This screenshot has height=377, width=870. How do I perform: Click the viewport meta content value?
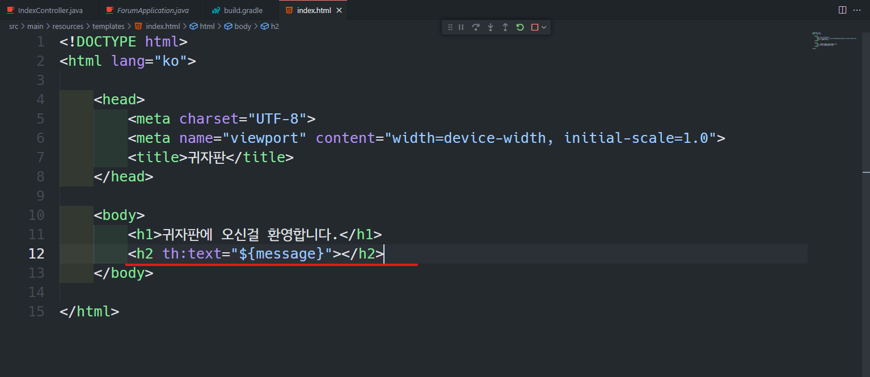pyautogui.click(x=551, y=138)
